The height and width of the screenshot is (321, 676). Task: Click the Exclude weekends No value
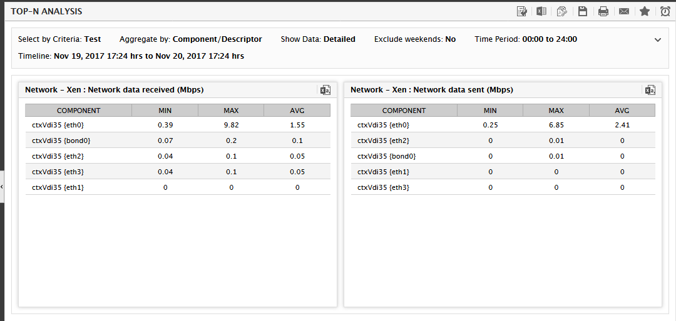point(451,39)
